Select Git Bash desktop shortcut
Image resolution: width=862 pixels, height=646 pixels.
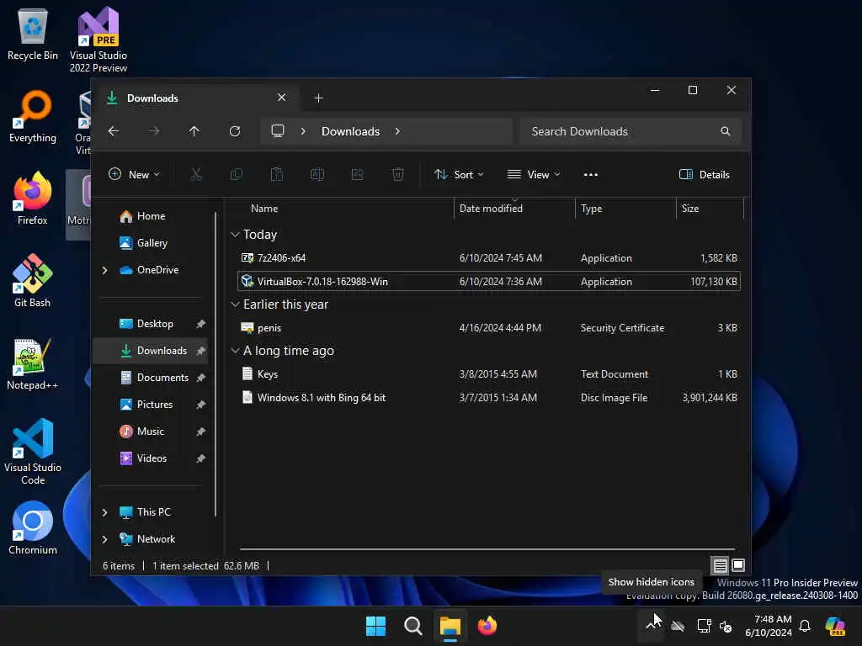click(x=33, y=281)
